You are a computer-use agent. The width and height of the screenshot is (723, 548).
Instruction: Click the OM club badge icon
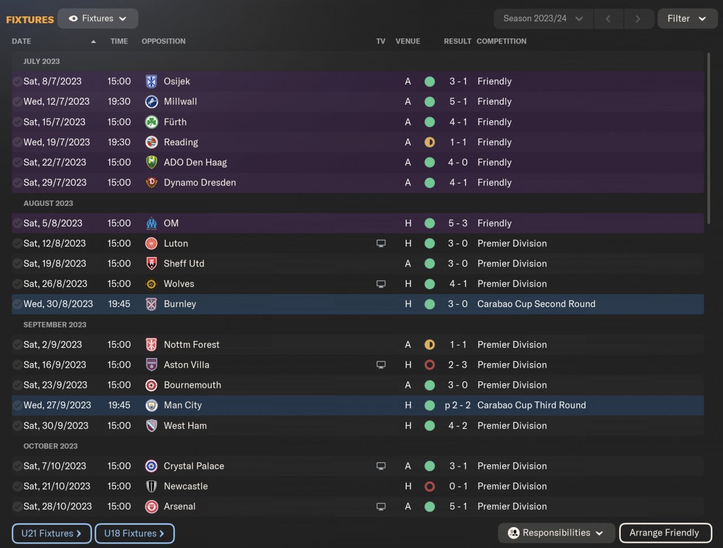pyautogui.click(x=151, y=223)
